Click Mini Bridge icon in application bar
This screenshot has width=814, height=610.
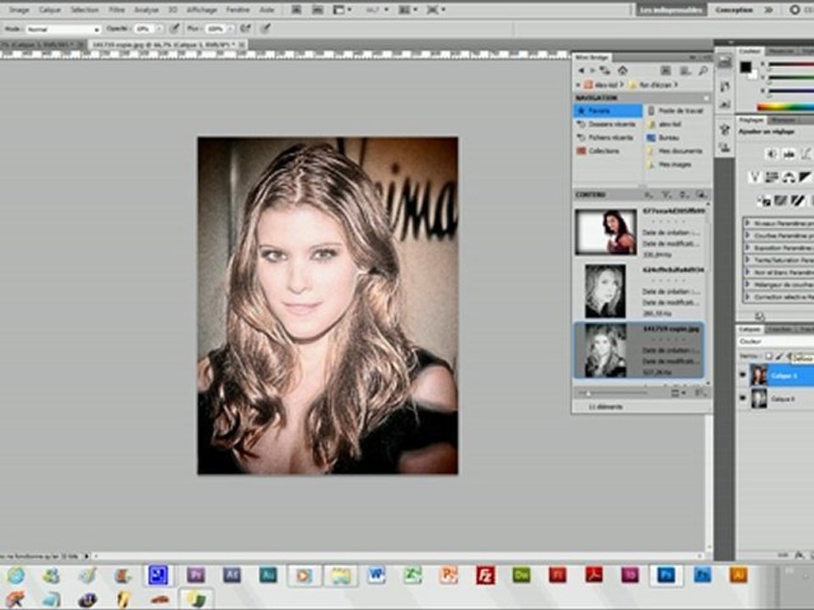click(x=317, y=9)
